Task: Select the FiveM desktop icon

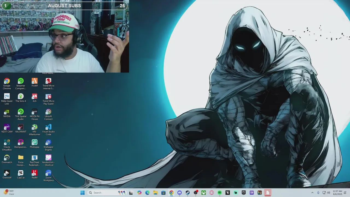Action: 34,82
